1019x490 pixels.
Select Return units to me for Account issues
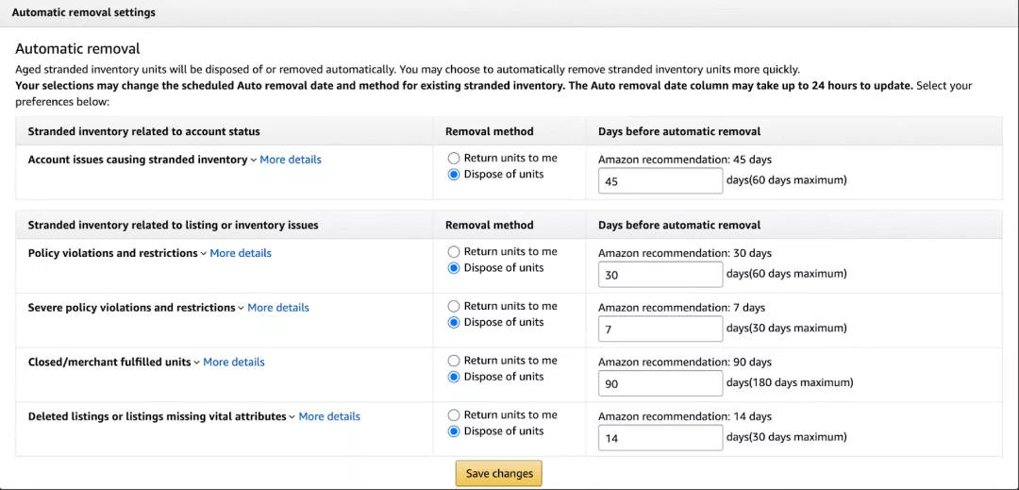click(x=454, y=159)
